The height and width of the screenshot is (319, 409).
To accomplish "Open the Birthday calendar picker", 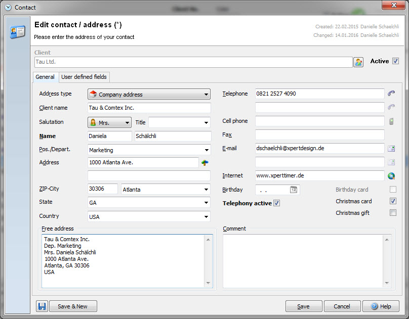I will click(294, 190).
